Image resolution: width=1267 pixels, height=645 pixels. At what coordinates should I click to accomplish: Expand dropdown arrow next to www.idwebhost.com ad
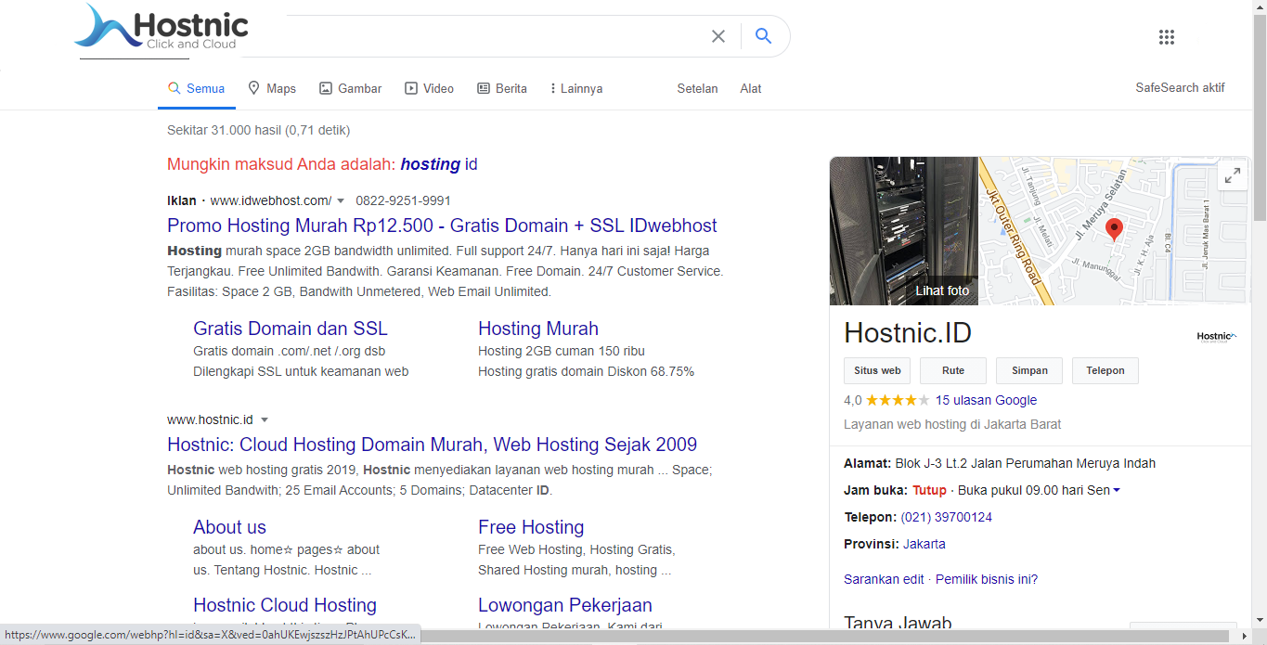[x=341, y=201]
